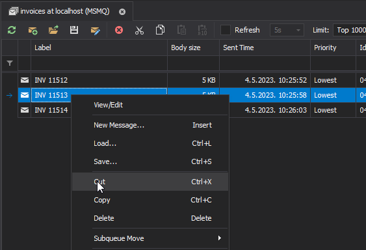
Task: Open the Limit Top 1000 combo box
Action: (x=350, y=30)
